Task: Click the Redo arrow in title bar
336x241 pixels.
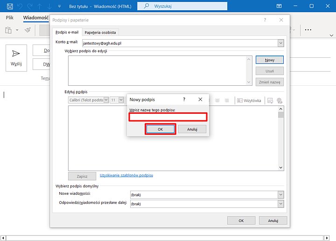Action: (30, 6)
